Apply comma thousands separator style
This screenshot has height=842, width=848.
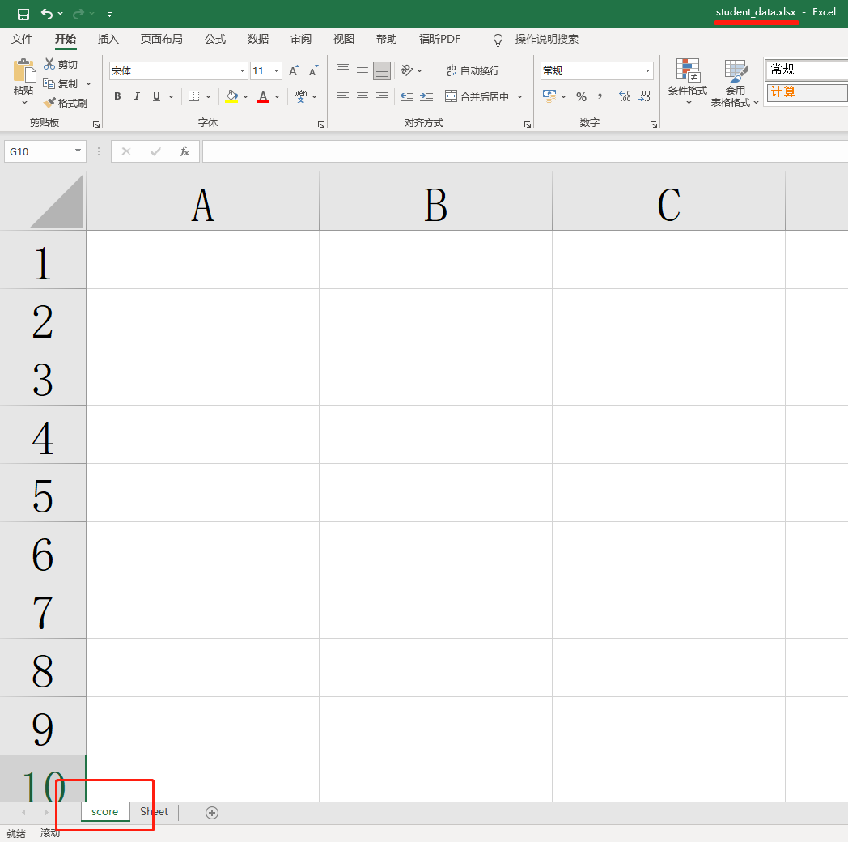click(x=600, y=96)
